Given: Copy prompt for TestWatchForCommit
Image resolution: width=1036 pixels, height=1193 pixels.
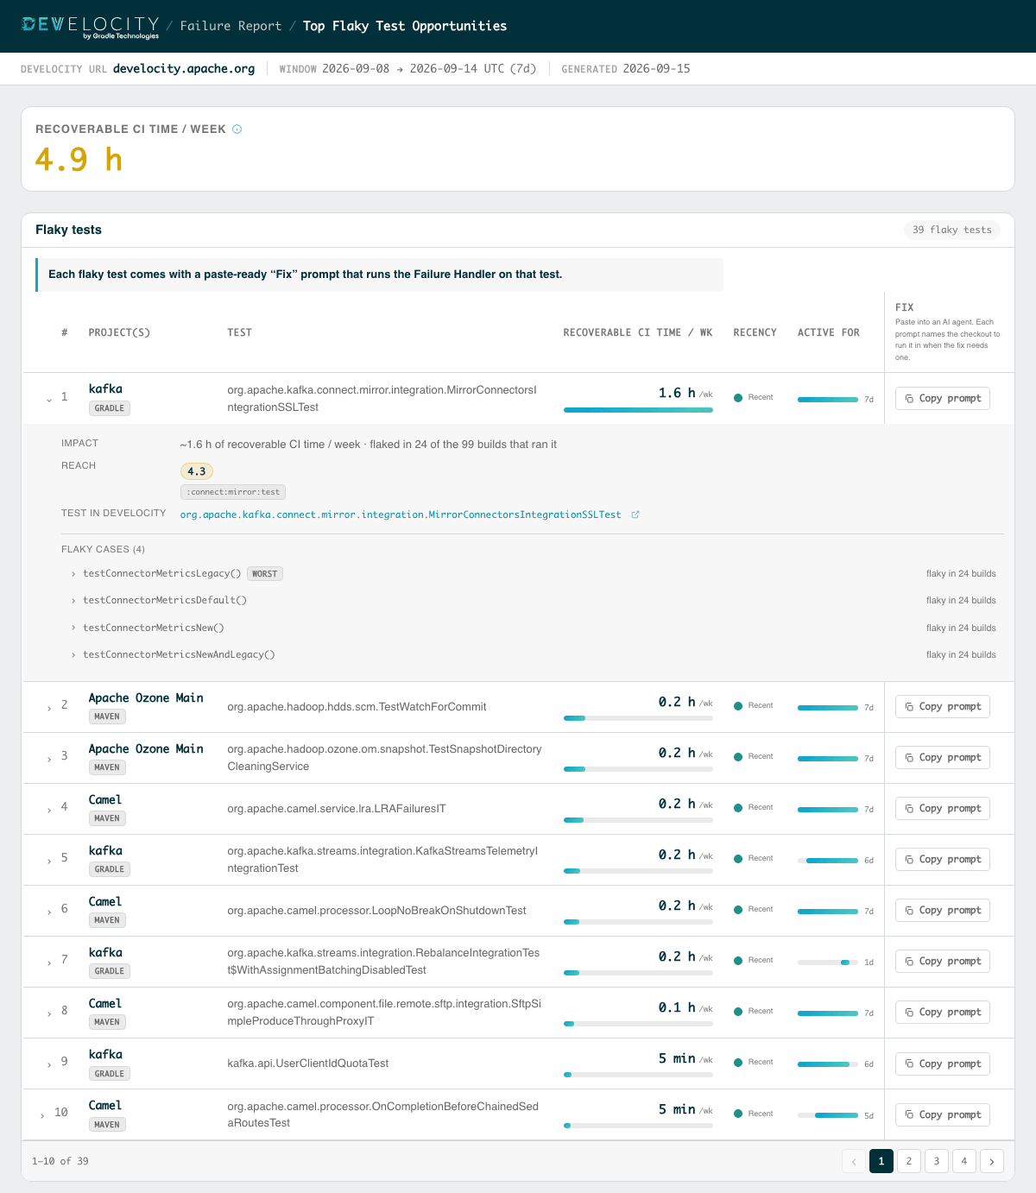Looking at the screenshot, I should [943, 706].
